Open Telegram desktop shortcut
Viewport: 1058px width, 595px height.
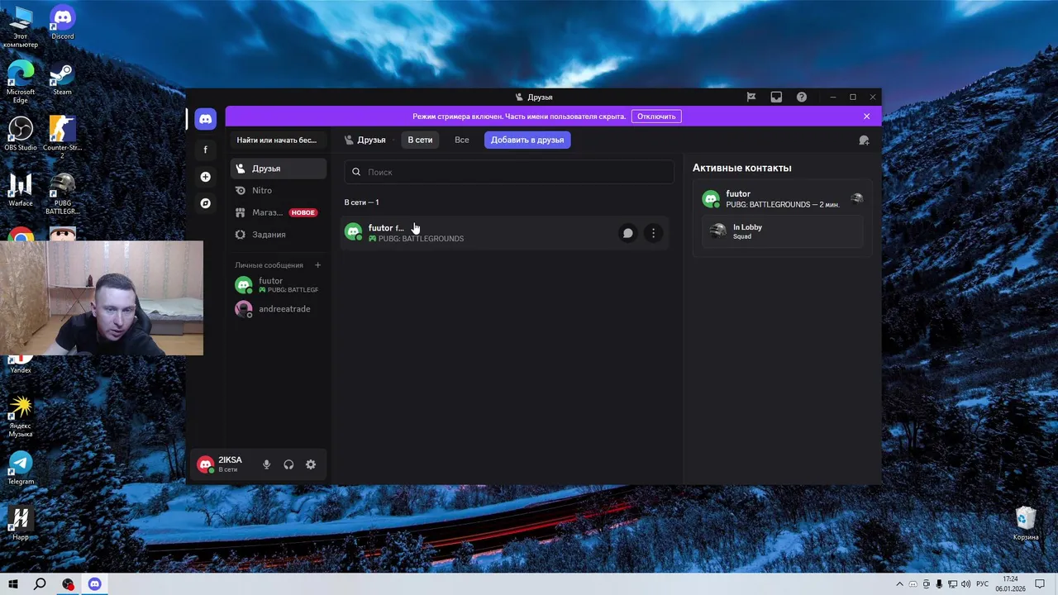click(21, 469)
